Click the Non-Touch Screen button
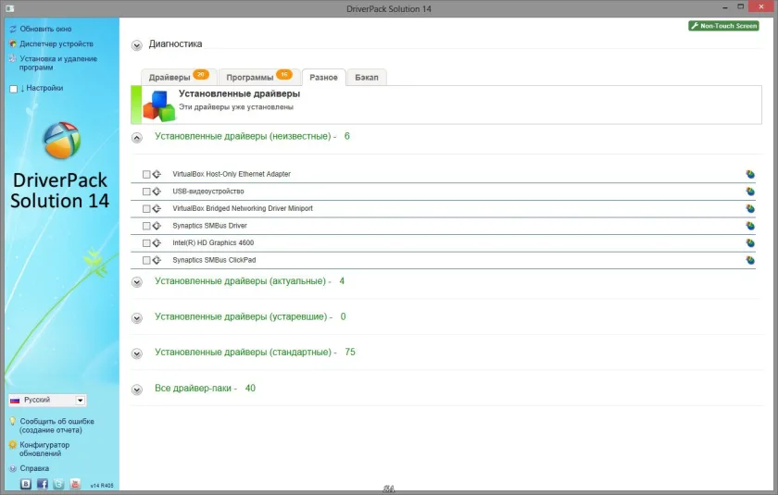 [723, 26]
